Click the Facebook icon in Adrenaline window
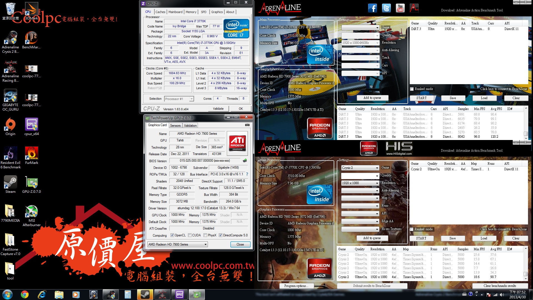This screenshot has width=533, height=300. pyautogui.click(x=373, y=8)
